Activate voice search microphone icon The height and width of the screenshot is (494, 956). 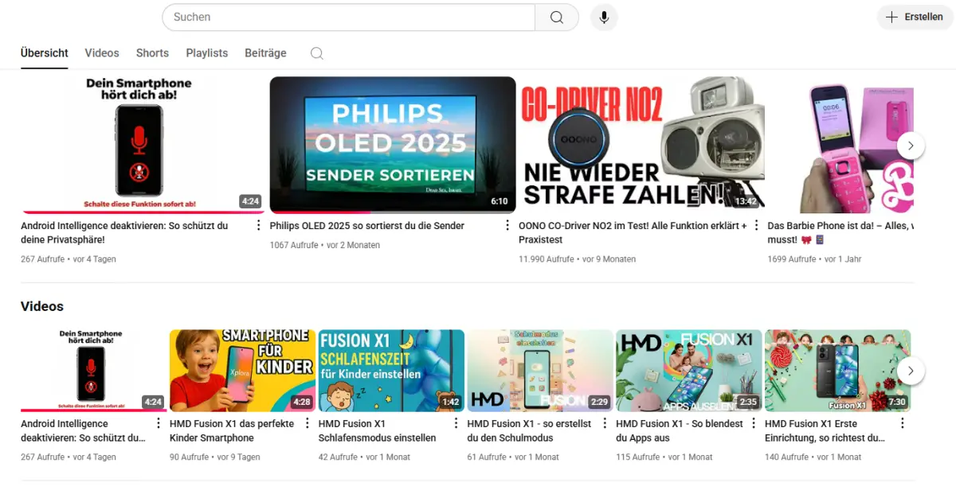pos(604,18)
